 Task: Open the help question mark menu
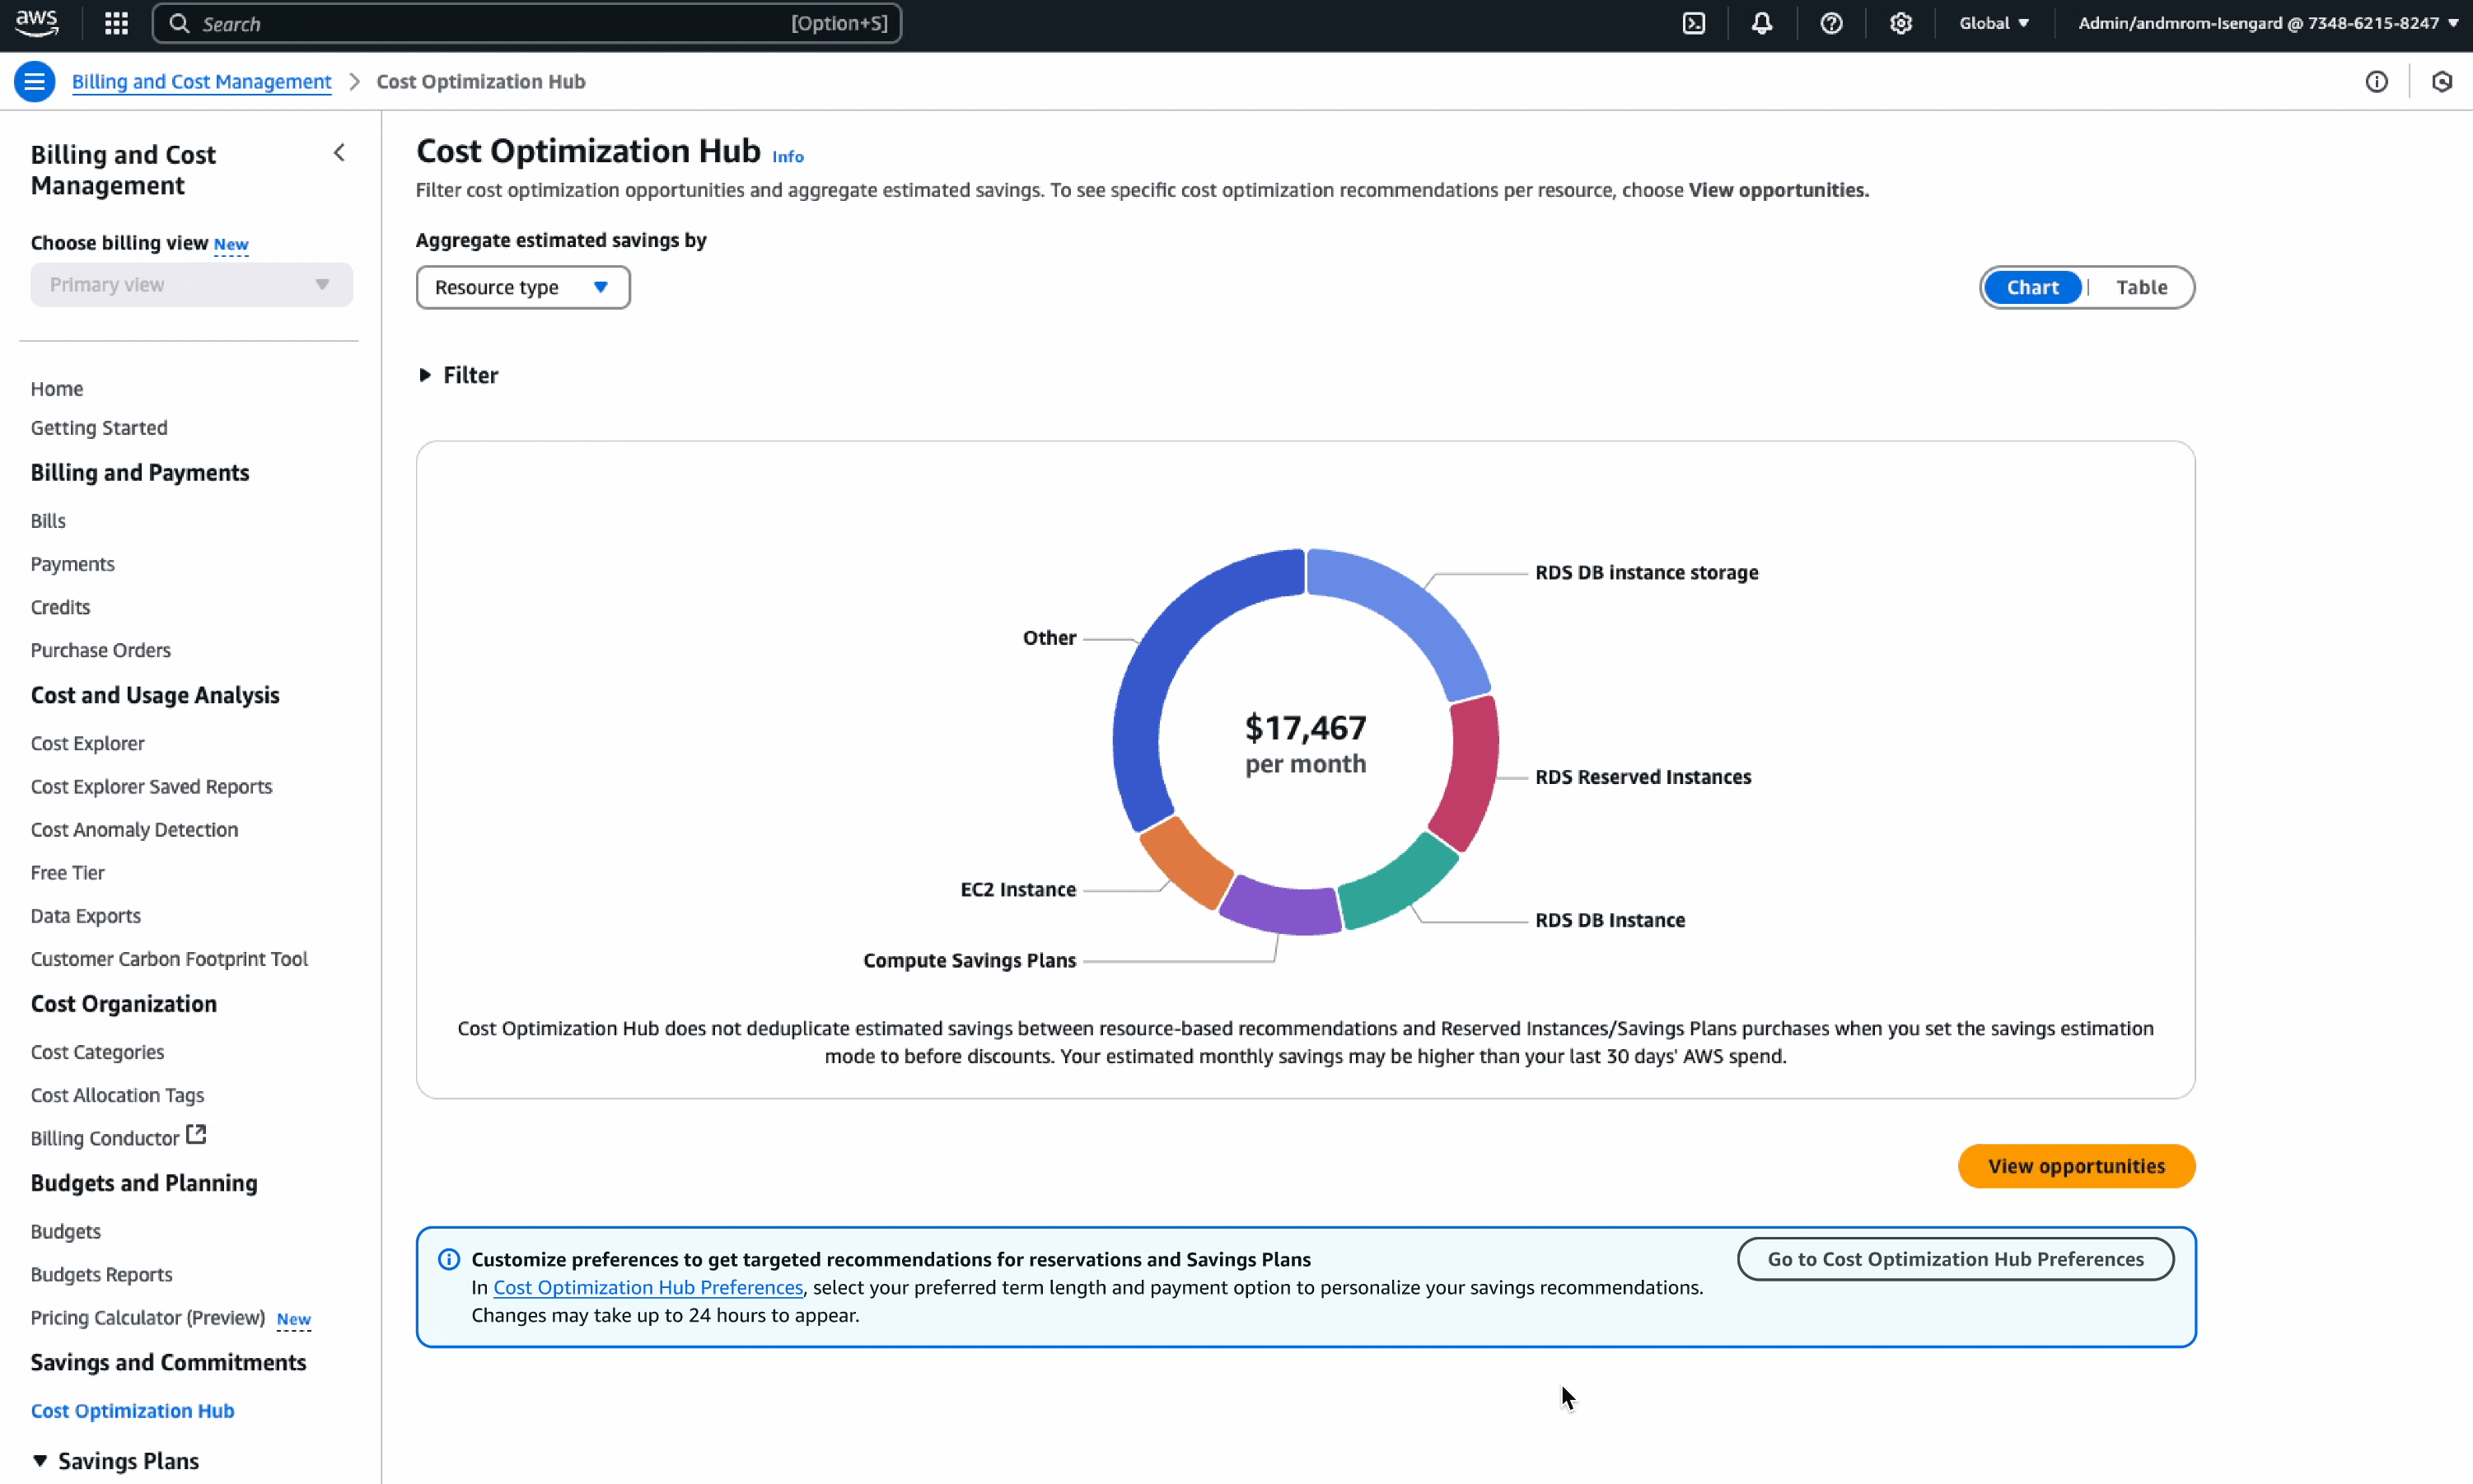pos(1830,23)
